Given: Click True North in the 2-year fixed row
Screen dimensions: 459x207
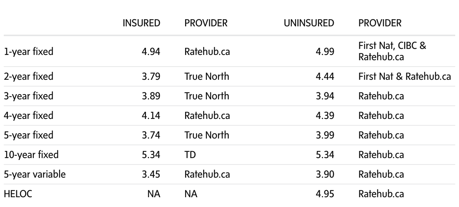Looking at the screenshot, I should click(207, 76).
